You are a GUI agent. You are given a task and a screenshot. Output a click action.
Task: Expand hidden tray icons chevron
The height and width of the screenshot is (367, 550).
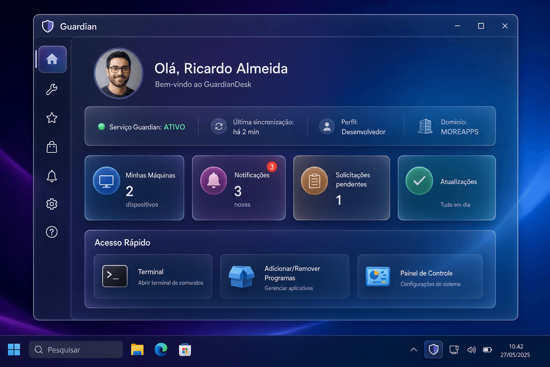(414, 349)
